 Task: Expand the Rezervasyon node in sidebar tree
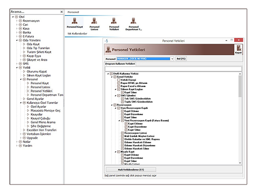click(17, 21)
